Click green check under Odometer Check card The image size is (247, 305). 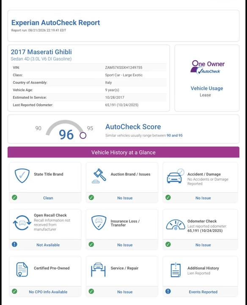click(168, 244)
